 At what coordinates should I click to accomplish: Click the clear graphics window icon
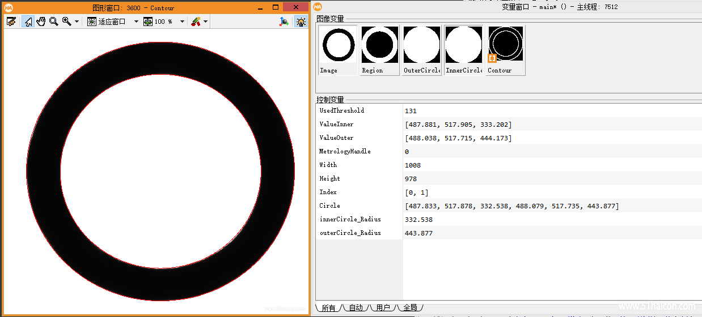(x=11, y=22)
